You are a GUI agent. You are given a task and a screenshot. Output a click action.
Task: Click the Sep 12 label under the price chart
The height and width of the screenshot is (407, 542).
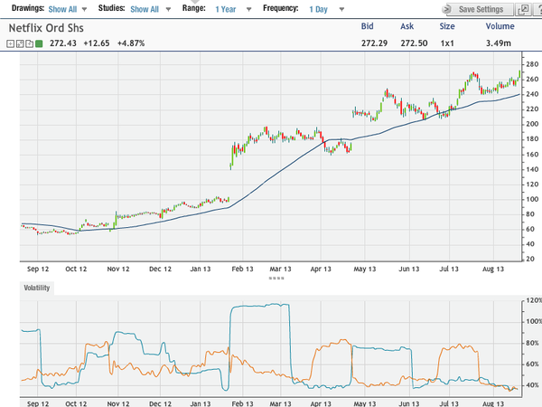tap(38, 269)
